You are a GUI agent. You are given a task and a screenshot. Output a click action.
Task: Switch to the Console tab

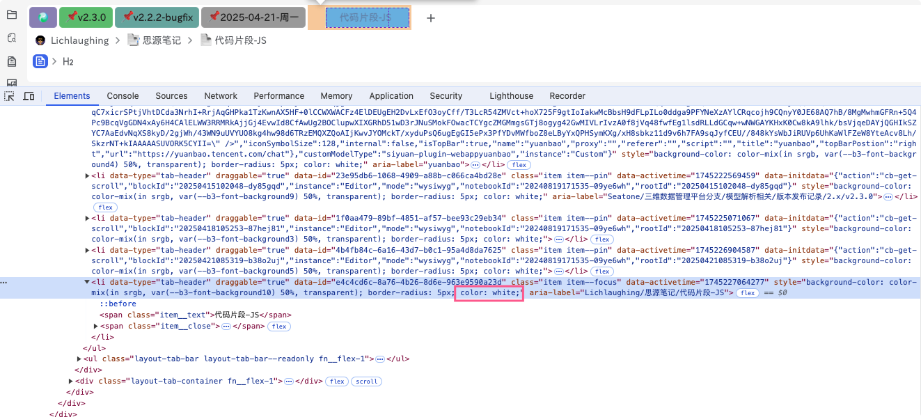(123, 96)
